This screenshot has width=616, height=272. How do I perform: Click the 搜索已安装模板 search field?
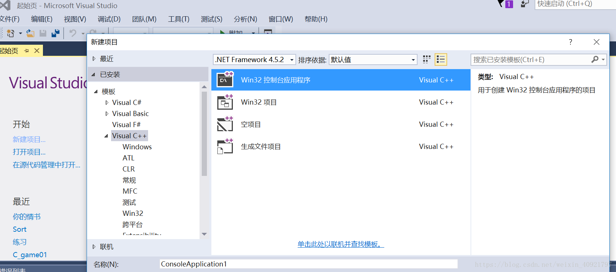[x=531, y=59]
